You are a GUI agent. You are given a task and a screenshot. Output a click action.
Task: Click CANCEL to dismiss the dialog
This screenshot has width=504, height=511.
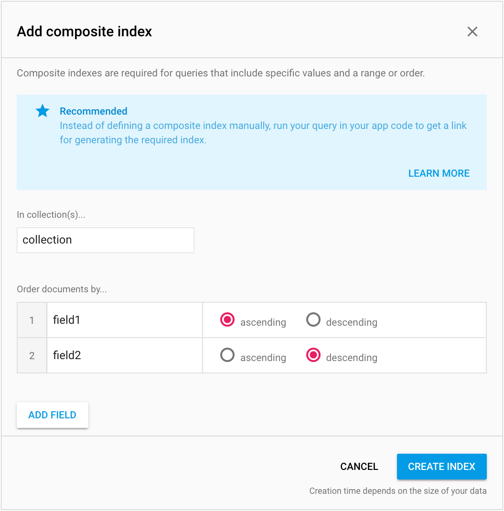click(x=359, y=467)
